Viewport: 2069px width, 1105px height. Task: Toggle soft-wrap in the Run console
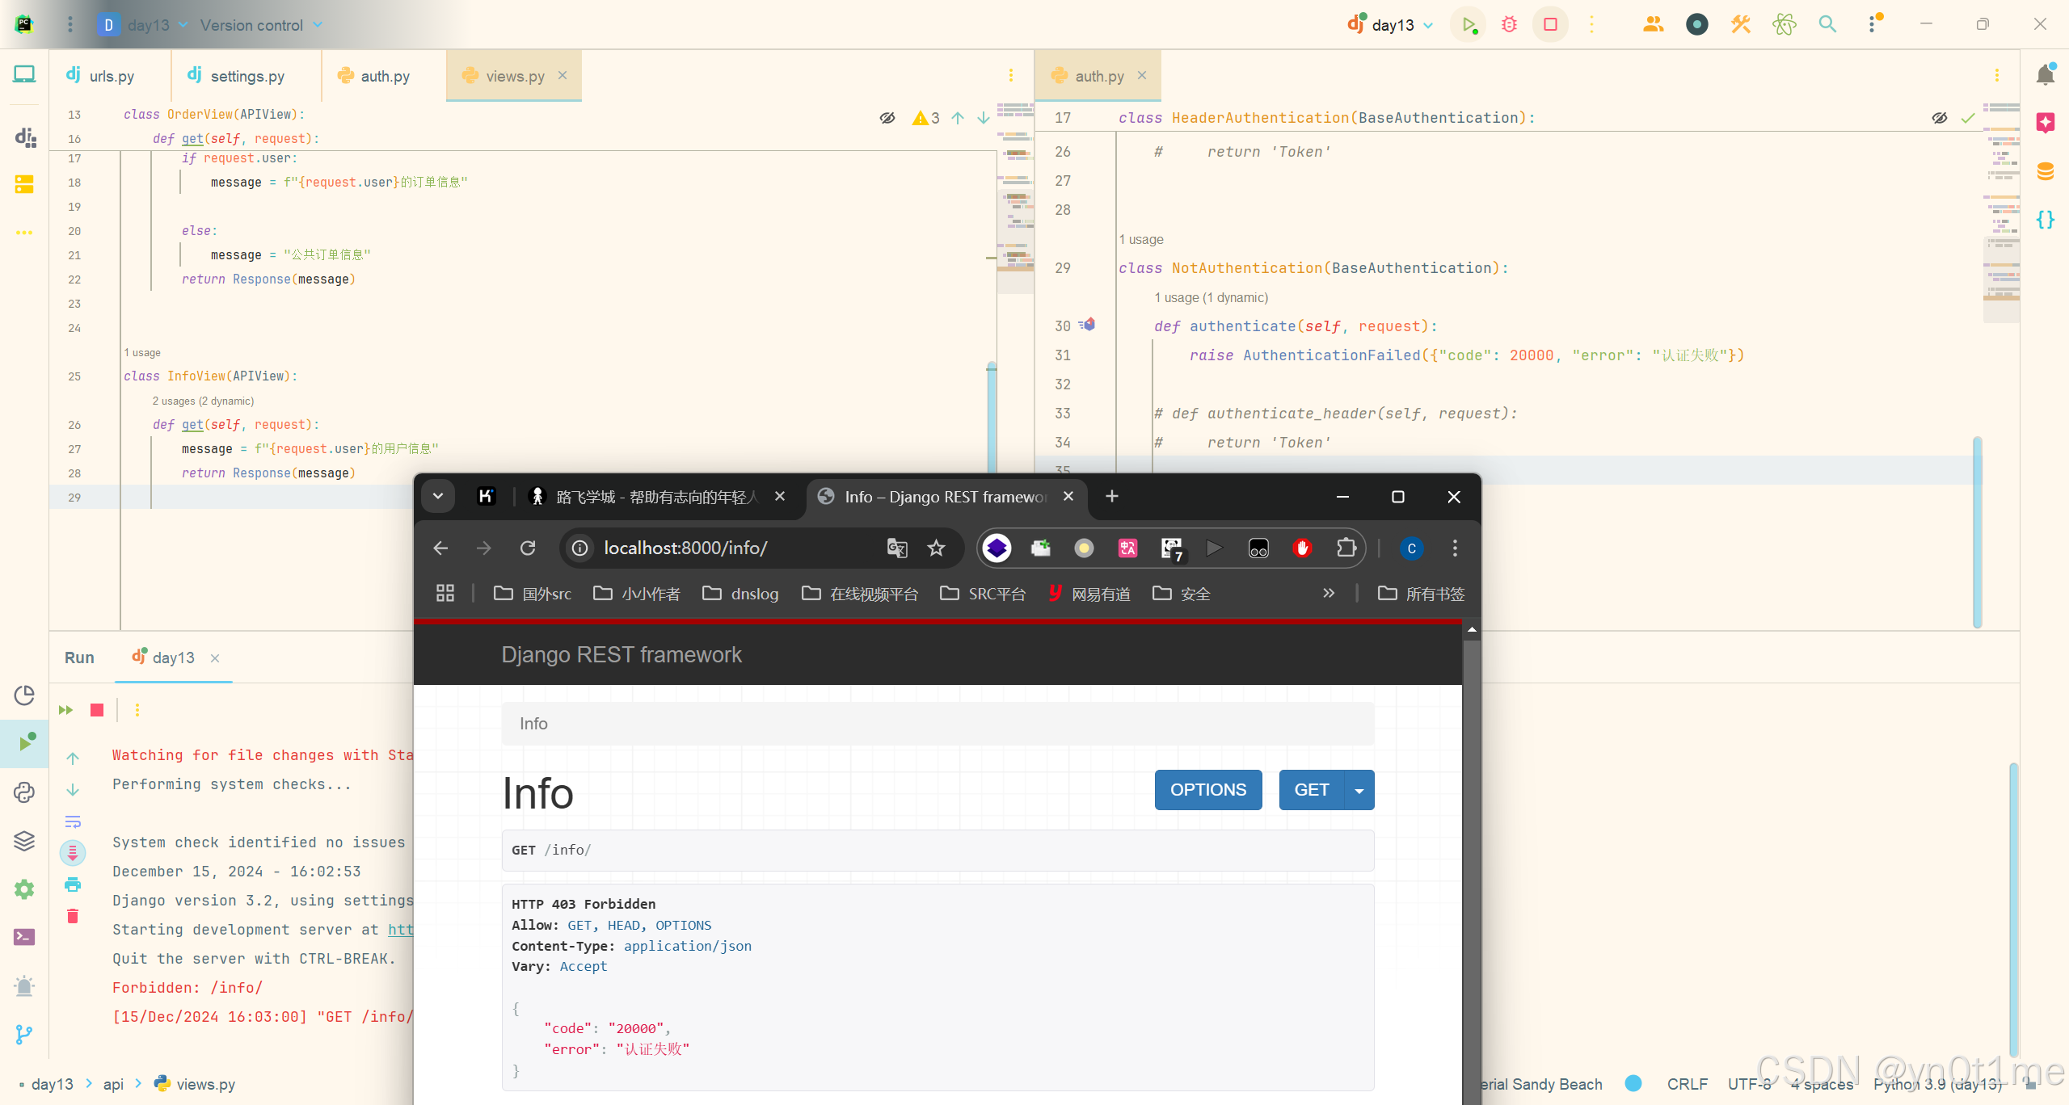(x=73, y=821)
